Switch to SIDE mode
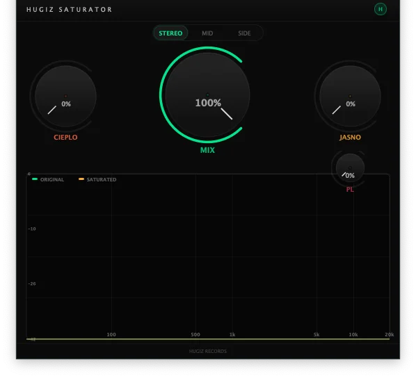The height and width of the screenshot is (378, 416). point(244,33)
